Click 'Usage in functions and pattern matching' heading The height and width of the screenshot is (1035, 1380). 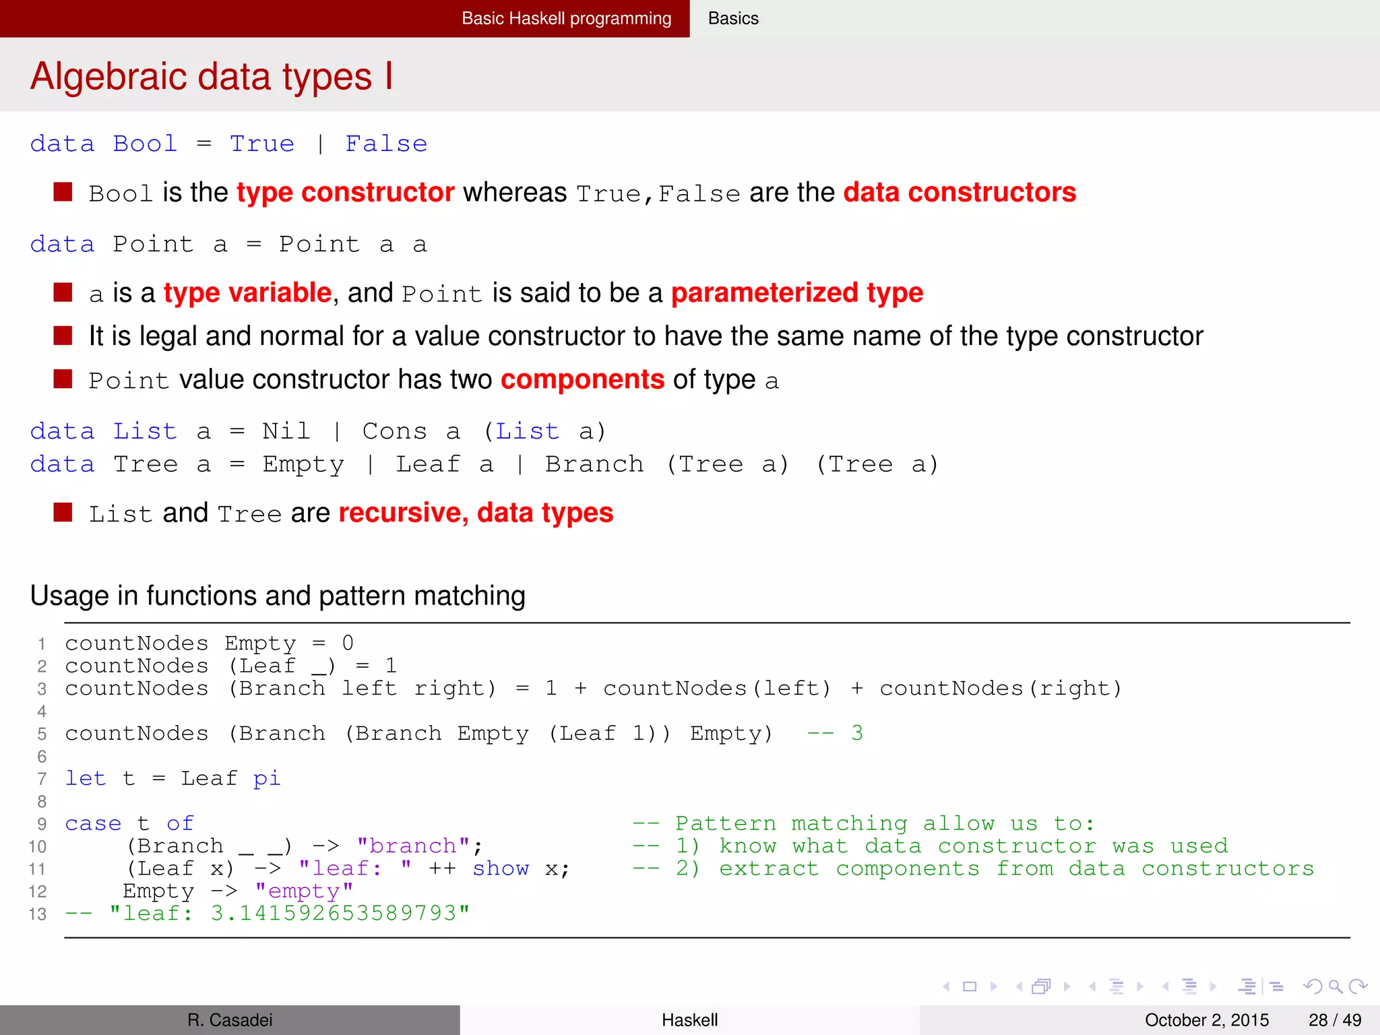click(278, 596)
